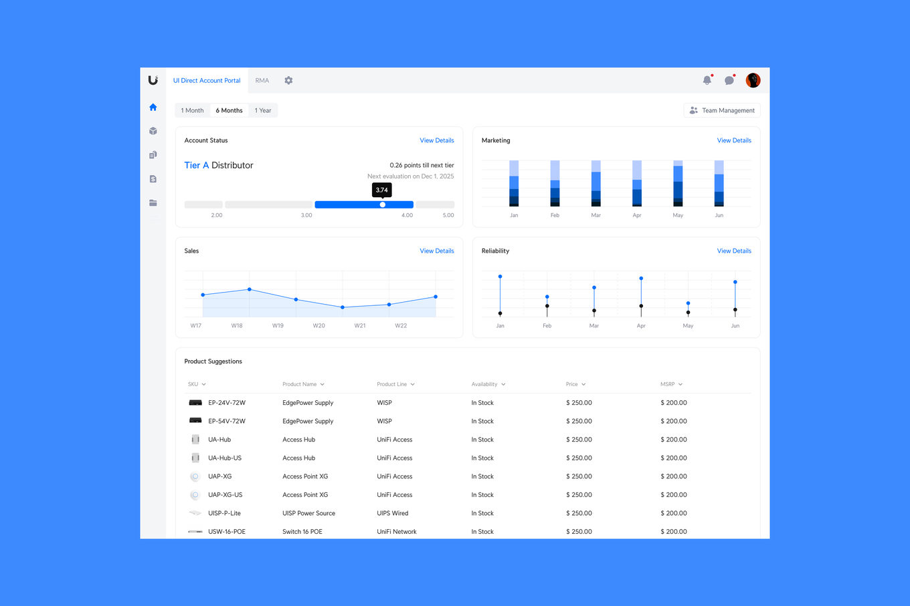Click the May bar in Marketing chart
This screenshot has width=910, height=606.
(x=678, y=183)
